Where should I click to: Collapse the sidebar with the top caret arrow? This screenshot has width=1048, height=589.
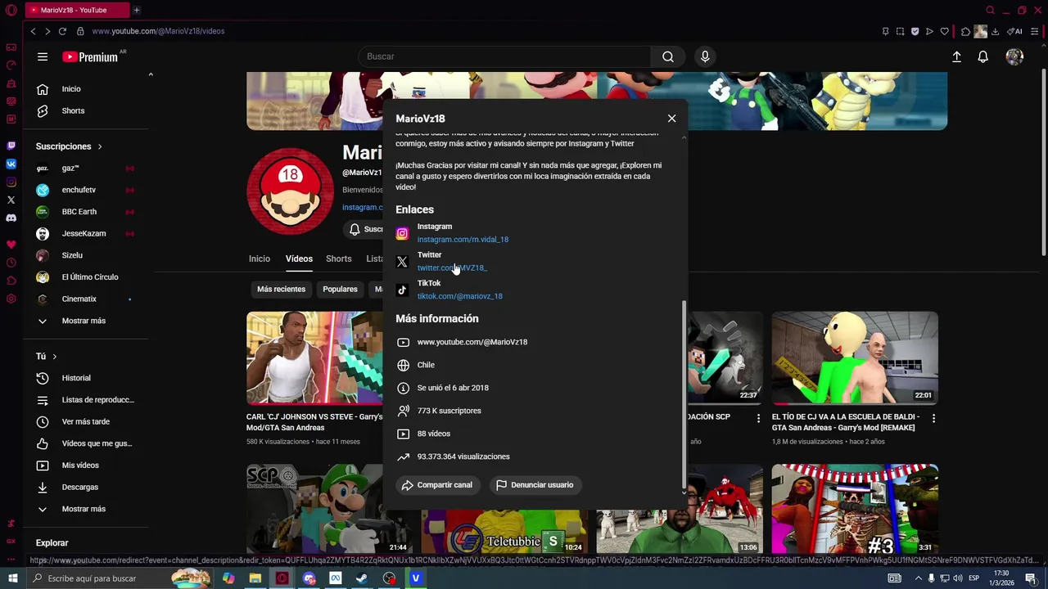coord(151,74)
